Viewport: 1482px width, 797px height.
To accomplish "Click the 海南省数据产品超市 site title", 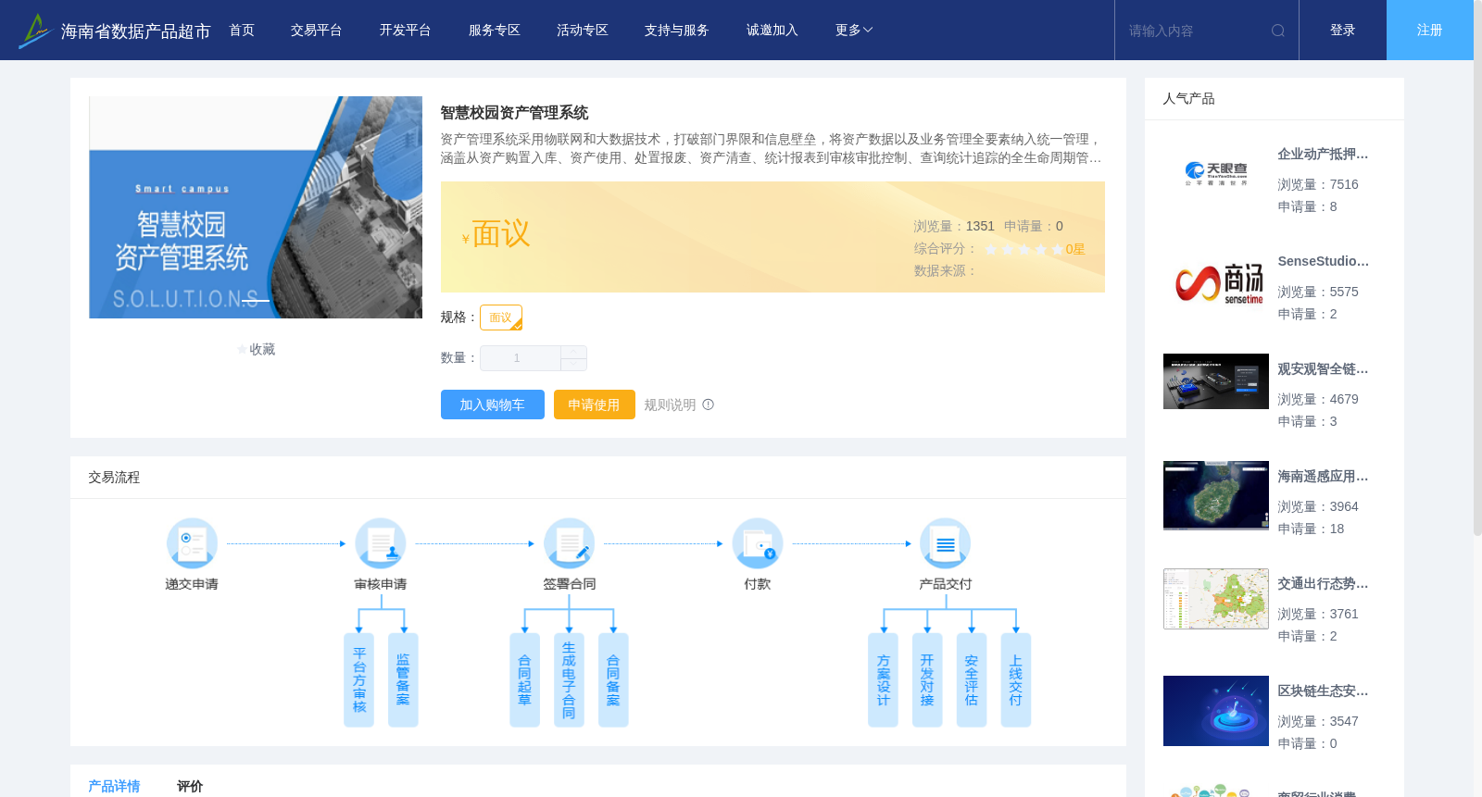I will pos(135,31).
